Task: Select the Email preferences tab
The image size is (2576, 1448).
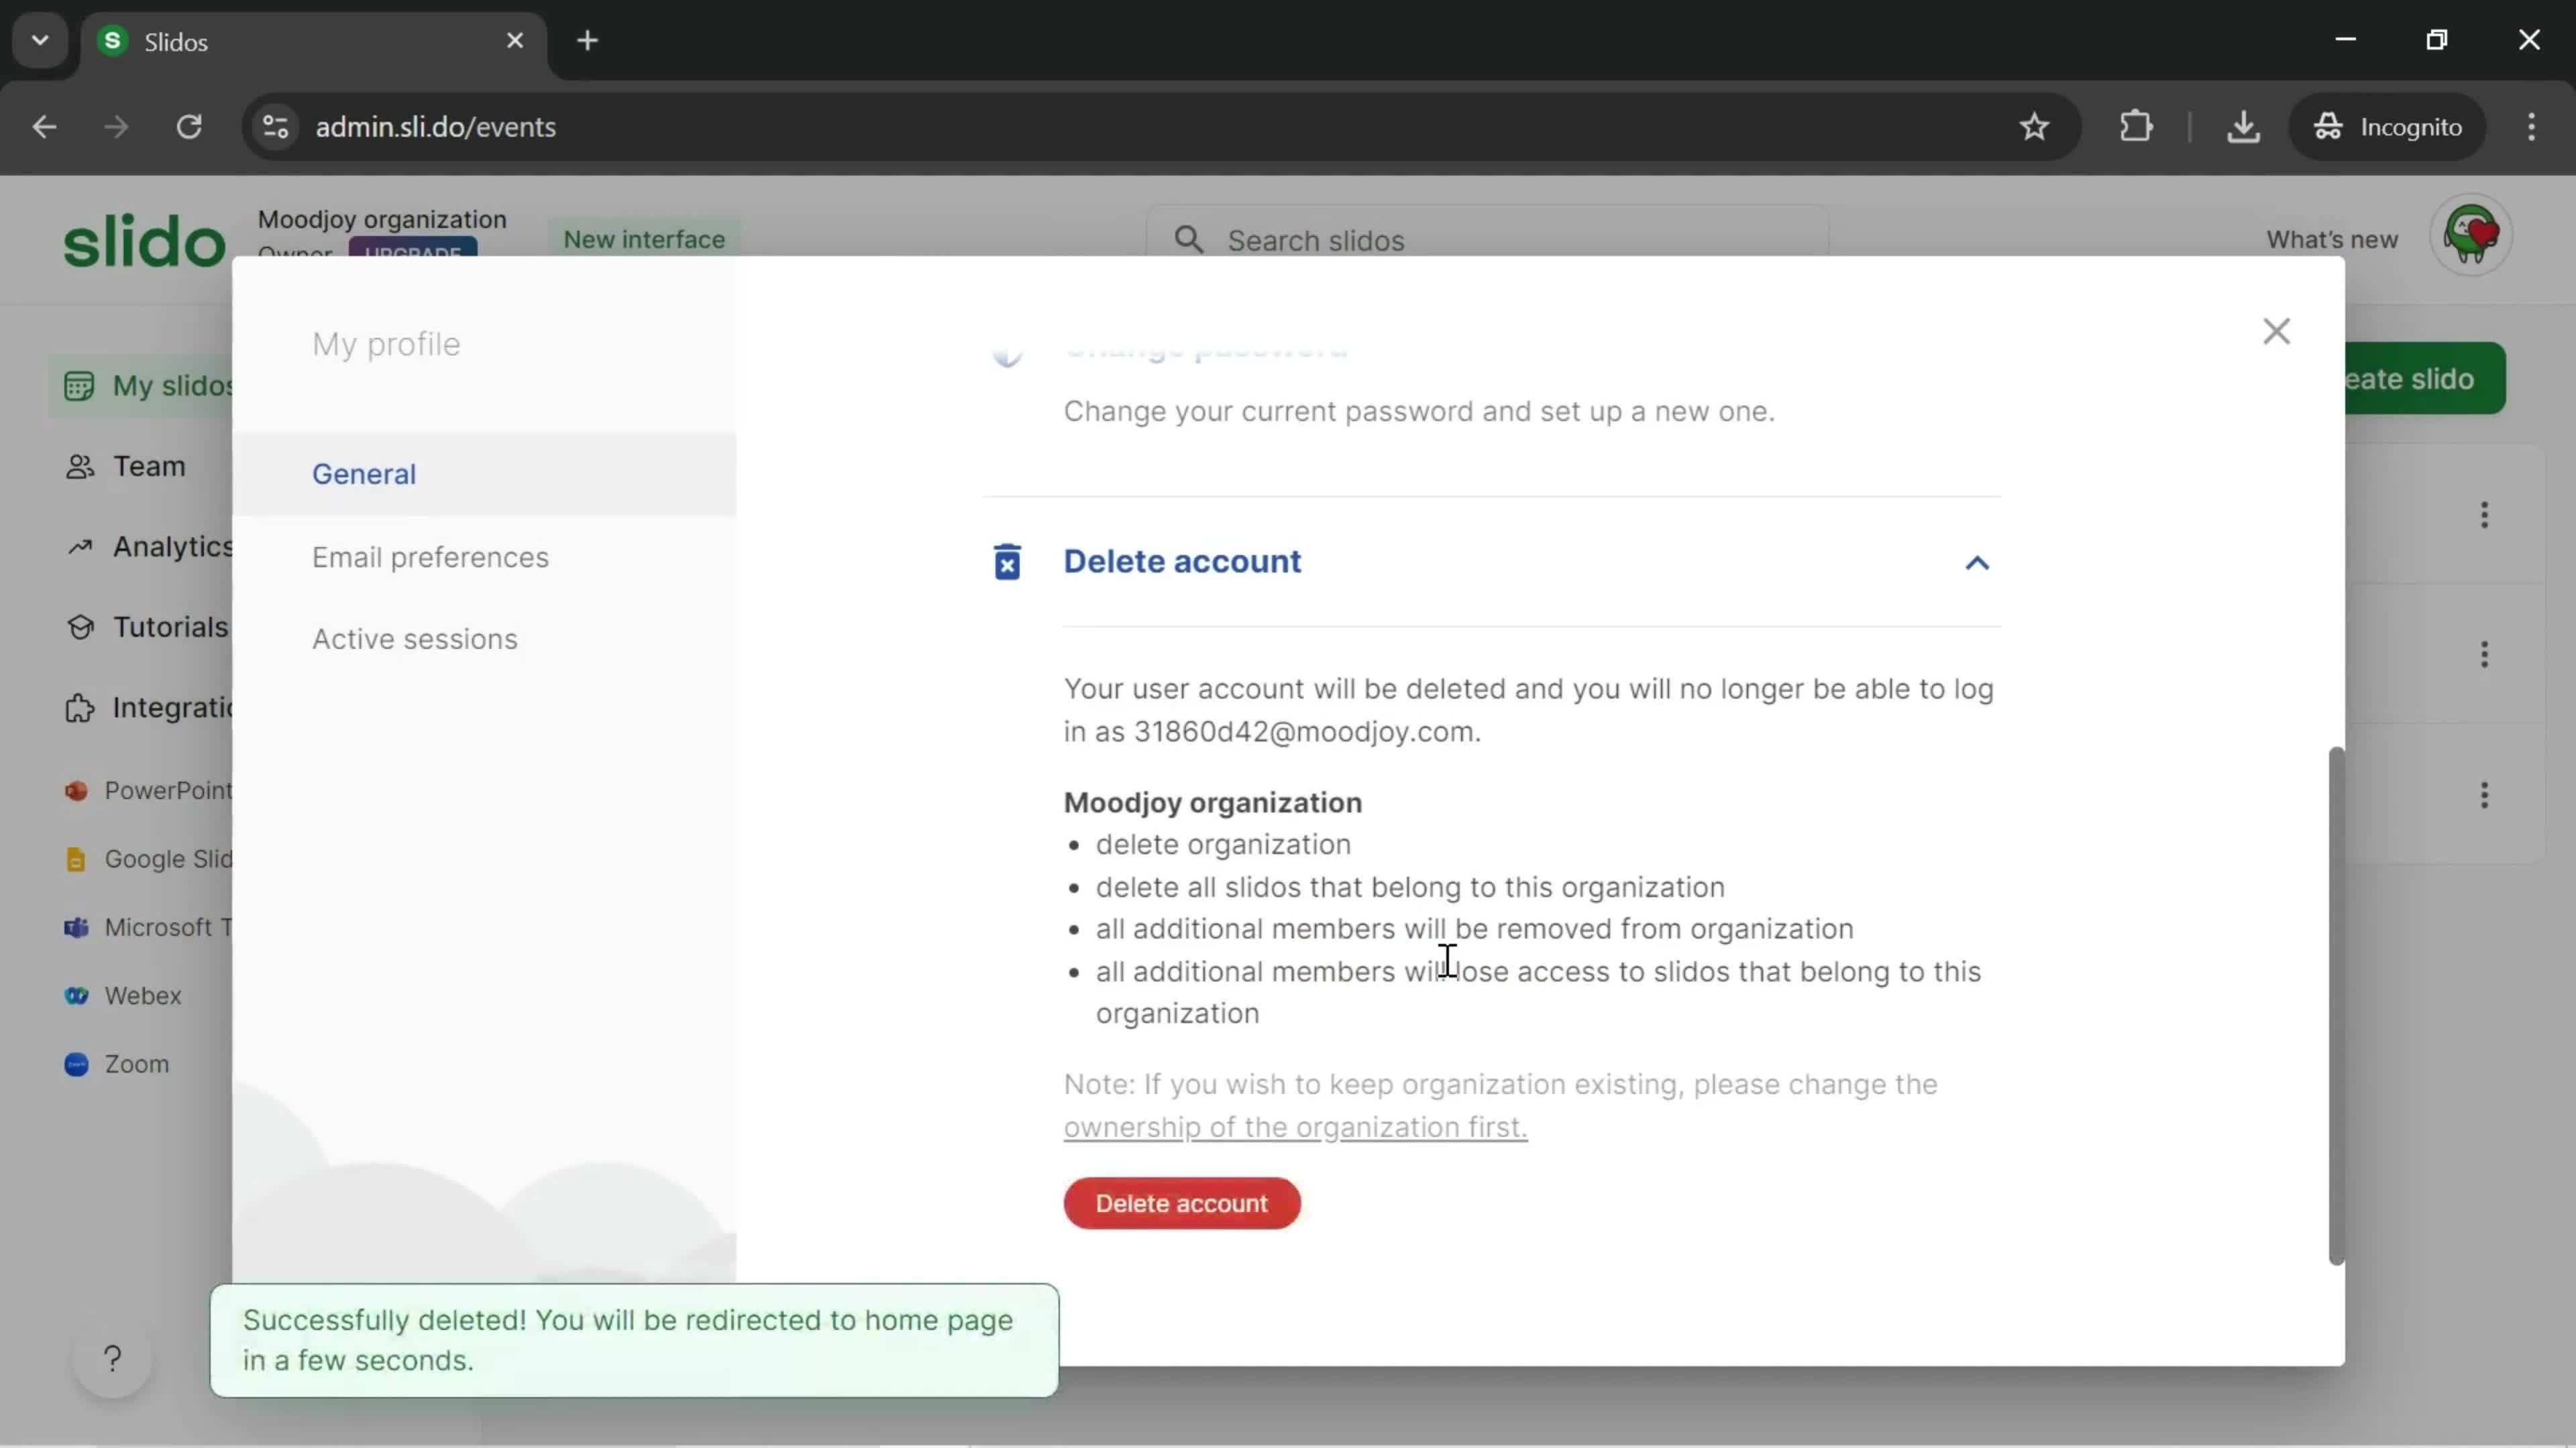Action: 430,555
